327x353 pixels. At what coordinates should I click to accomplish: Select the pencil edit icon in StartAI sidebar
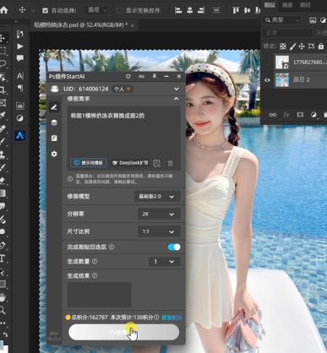click(x=54, y=107)
